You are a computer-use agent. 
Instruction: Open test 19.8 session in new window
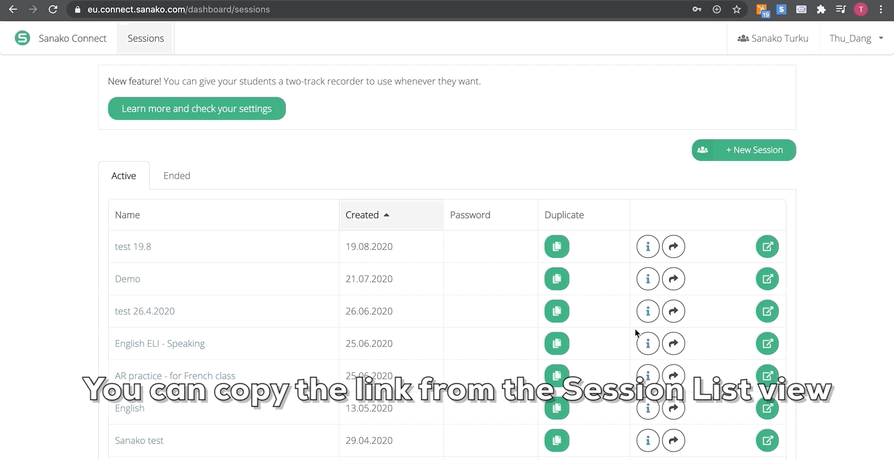[767, 246]
